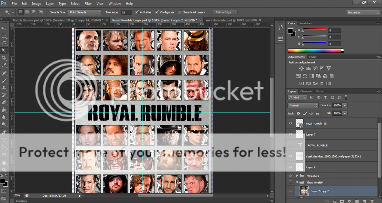Add layer style using fx icon

tap(335, 201)
